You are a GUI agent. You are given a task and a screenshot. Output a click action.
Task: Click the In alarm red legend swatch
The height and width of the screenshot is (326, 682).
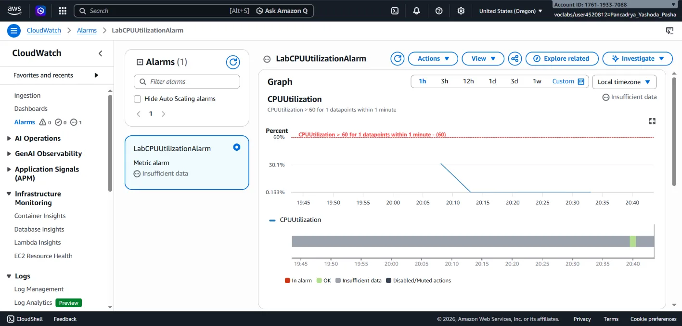coord(287,281)
